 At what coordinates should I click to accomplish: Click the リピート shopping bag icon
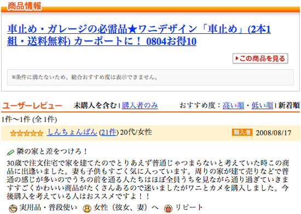[x=168, y=209]
